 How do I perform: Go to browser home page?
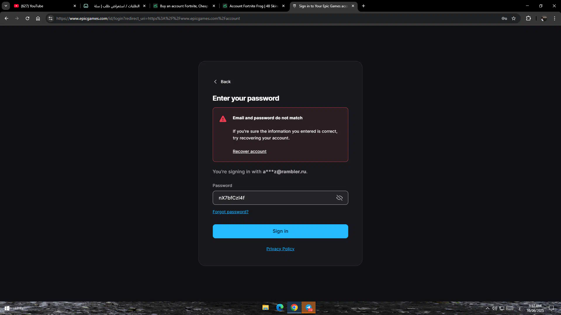coord(38,18)
